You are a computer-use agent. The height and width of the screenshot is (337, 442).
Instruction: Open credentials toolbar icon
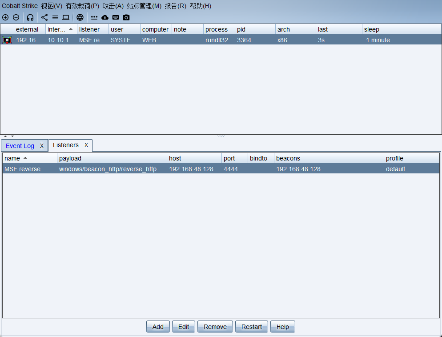coord(94,17)
